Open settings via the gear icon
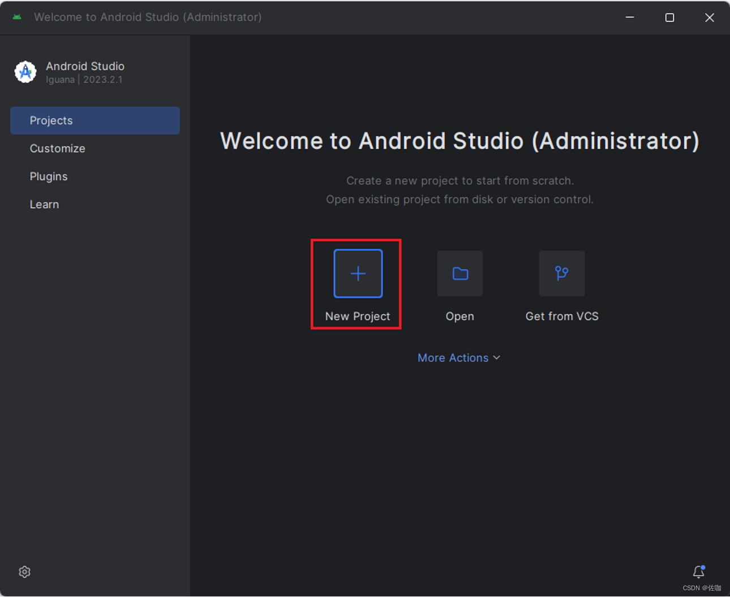This screenshot has height=597, width=730. 24,572
